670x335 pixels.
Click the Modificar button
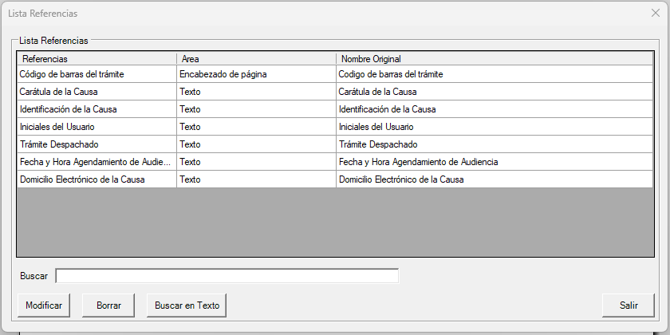[43, 305]
